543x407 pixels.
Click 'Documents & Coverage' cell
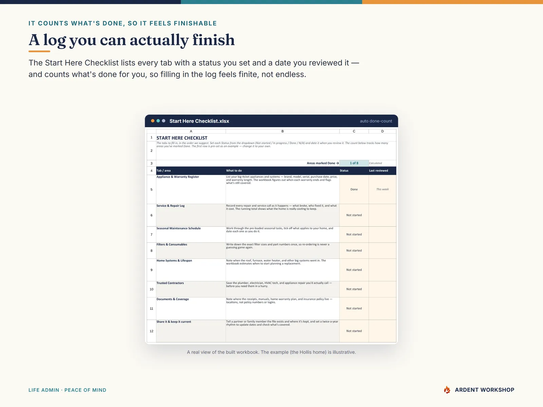[x=191, y=309]
